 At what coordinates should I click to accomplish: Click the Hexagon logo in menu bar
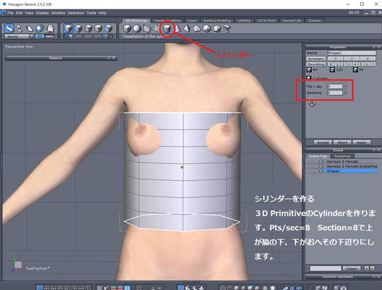point(3,13)
